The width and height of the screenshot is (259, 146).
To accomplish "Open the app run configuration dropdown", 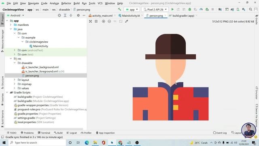I will tap(132, 9).
